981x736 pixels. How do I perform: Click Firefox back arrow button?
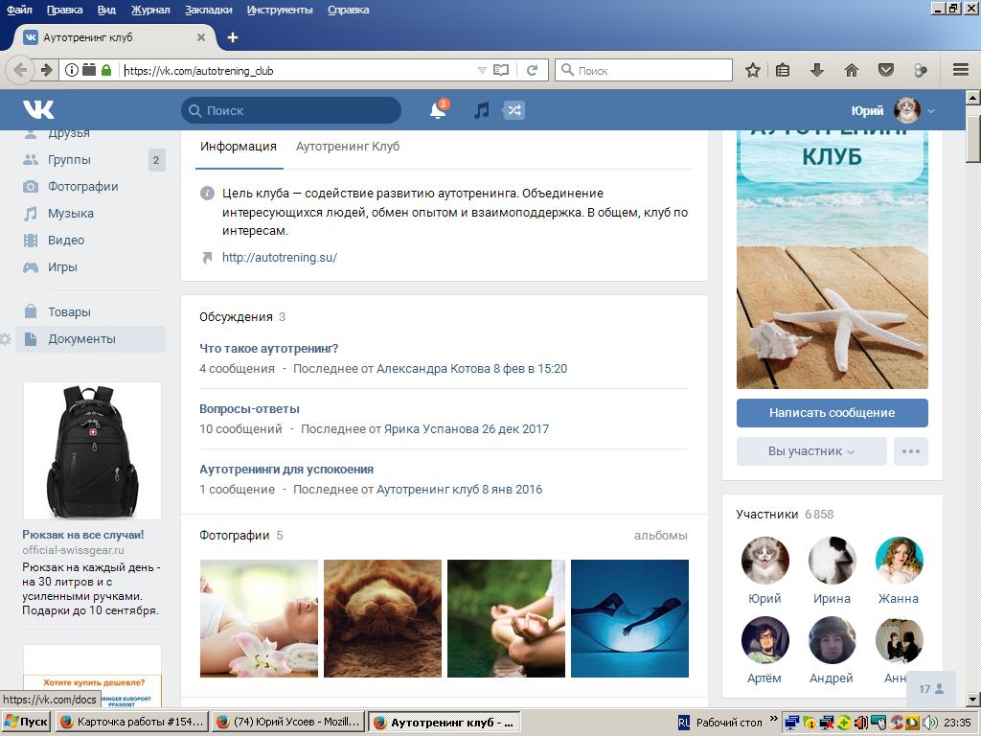click(21, 70)
